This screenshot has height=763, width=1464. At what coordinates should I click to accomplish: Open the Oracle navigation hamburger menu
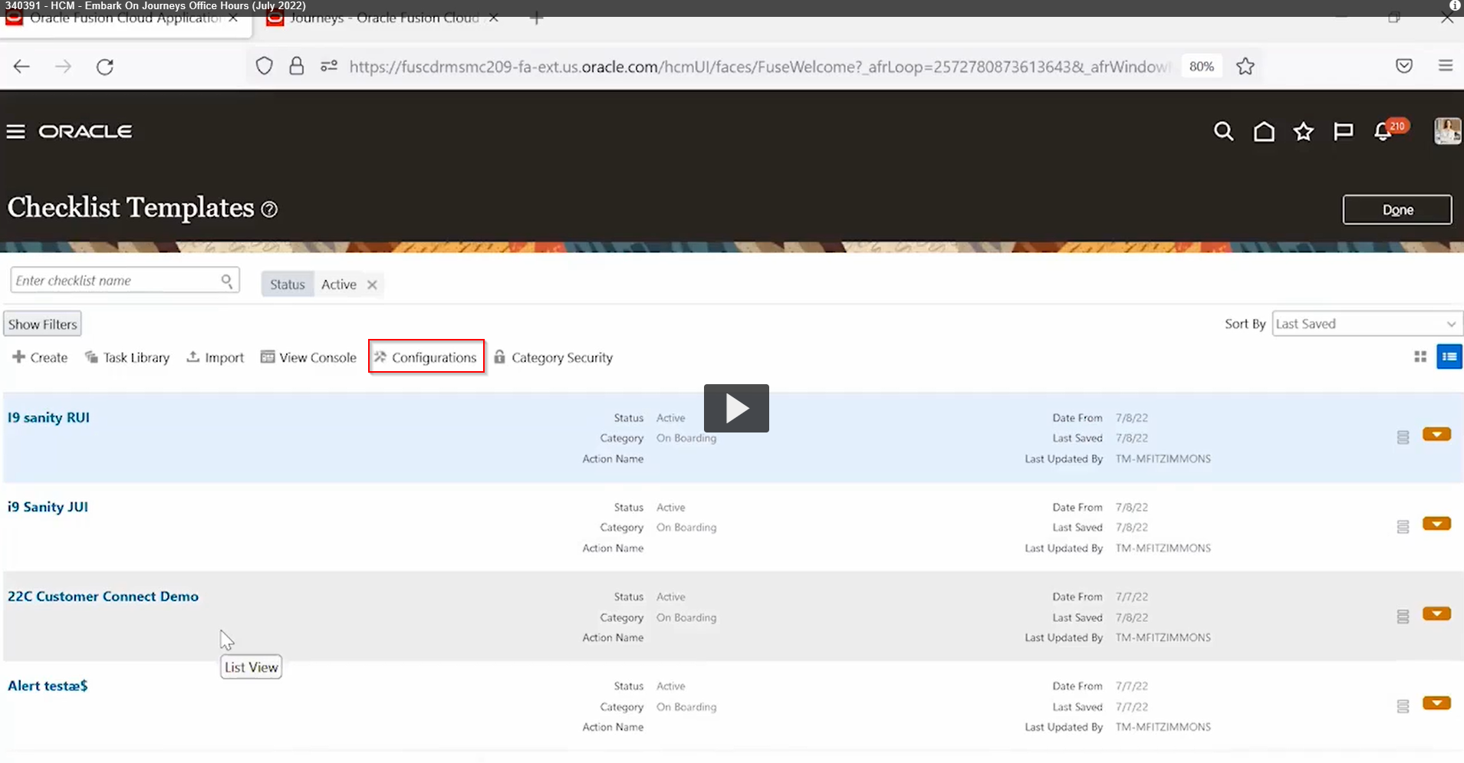(x=15, y=131)
